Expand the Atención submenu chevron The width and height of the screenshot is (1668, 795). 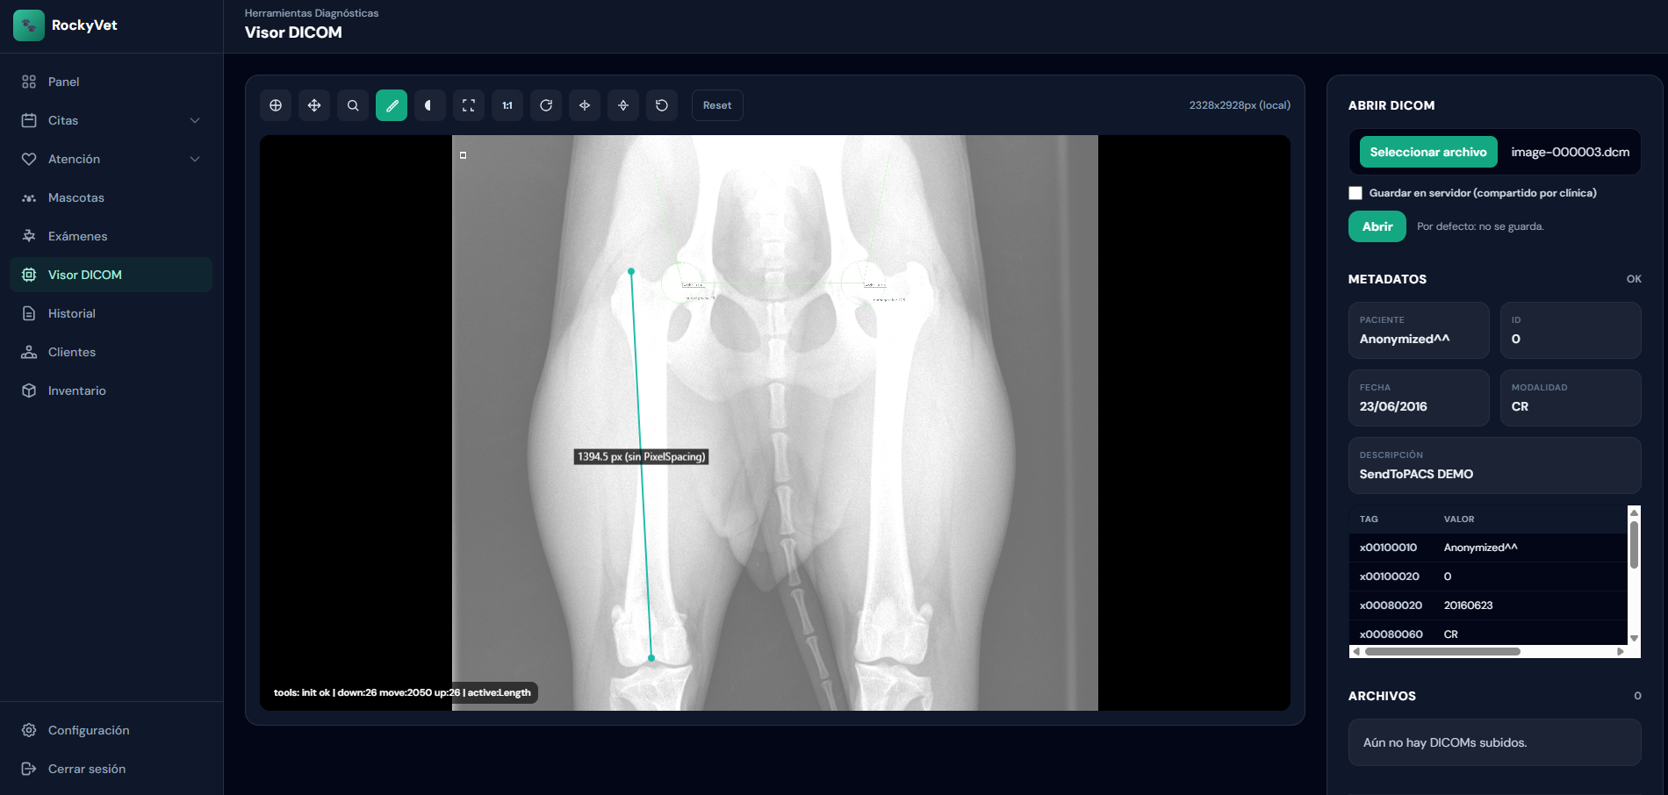click(195, 159)
